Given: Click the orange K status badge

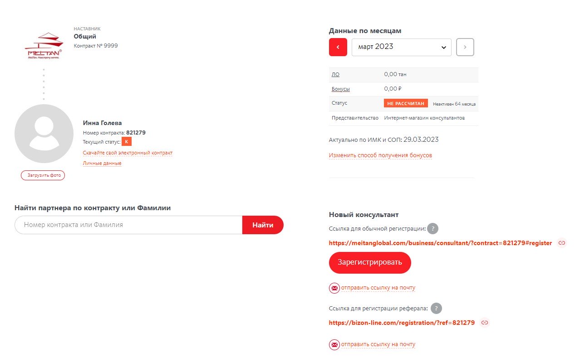Looking at the screenshot, I should (127, 142).
